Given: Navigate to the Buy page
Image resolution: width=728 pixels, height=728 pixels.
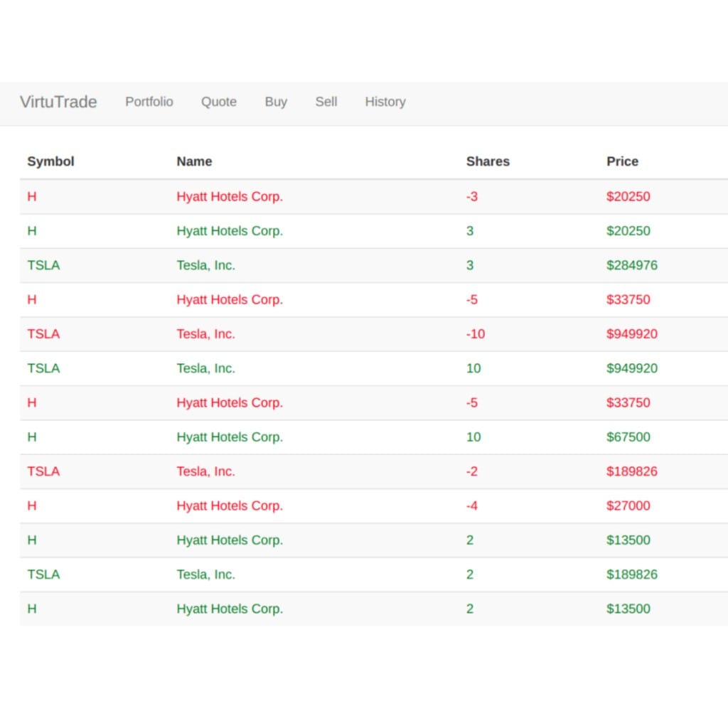Looking at the screenshot, I should [276, 102].
